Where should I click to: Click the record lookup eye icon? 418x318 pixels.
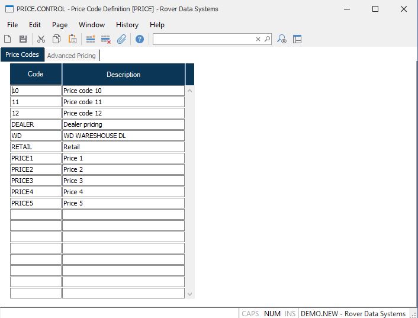(x=282, y=39)
